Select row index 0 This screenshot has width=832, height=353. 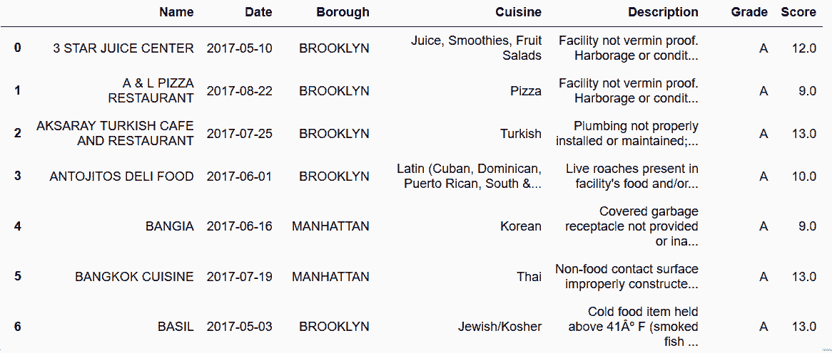18,48
